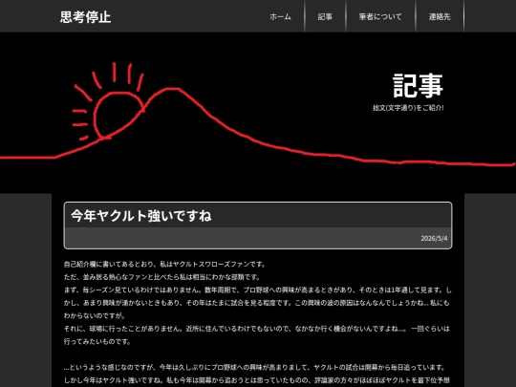This screenshot has height=387, width=516.
Task: Click the large 記事 page heading
Action: tap(418, 86)
